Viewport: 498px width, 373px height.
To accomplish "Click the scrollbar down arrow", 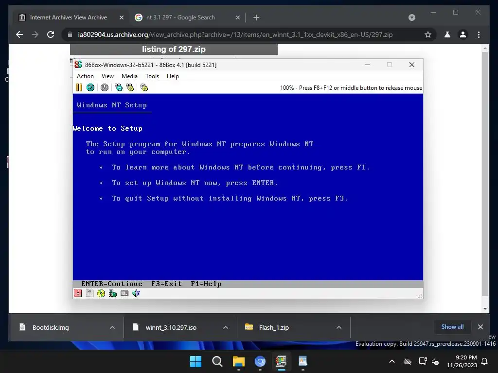I will [x=485, y=308].
